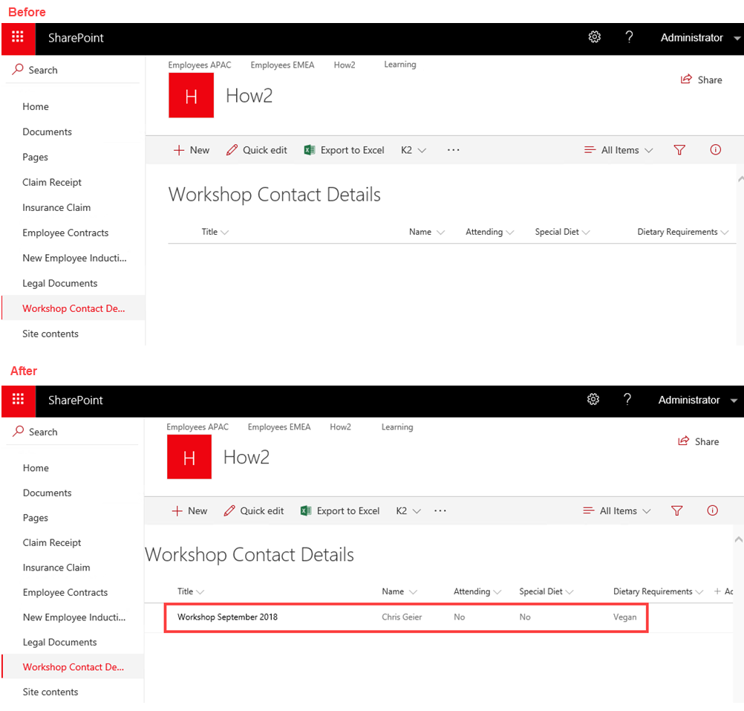
Task: Open the settings gear in the After screenshot
Action: tap(593, 400)
